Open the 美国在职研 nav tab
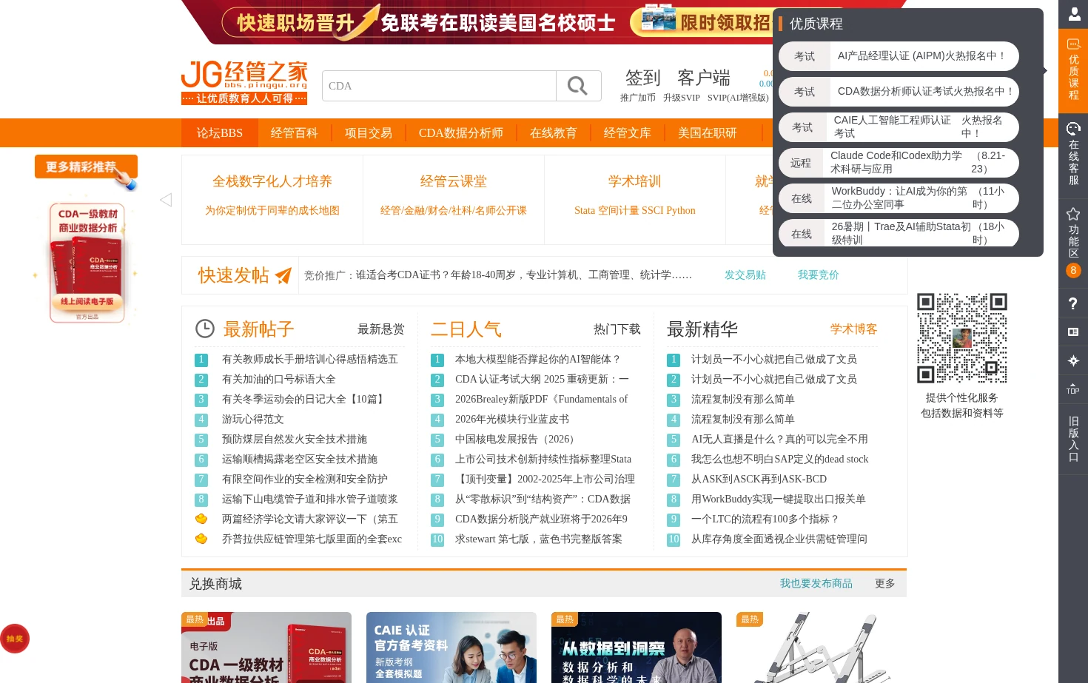Image resolution: width=1088 pixels, height=683 pixels. click(x=708, y=133)
